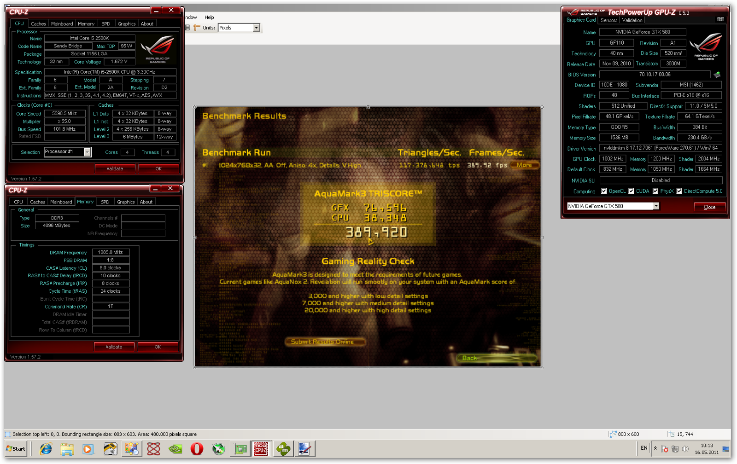Screen dimensions: 737x464
Task: Open the Action Center flag tray icon
Action: click(665, 449)
